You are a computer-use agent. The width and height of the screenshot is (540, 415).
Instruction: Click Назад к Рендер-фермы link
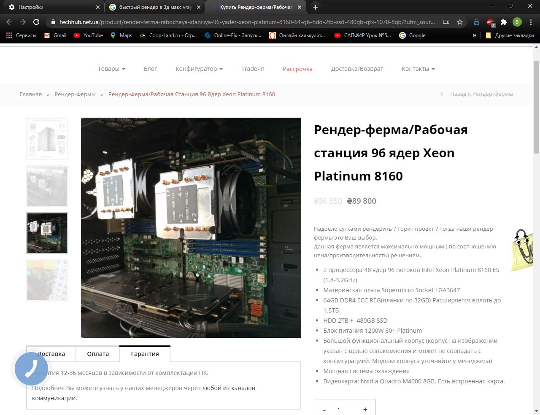[x=477, y=94]
